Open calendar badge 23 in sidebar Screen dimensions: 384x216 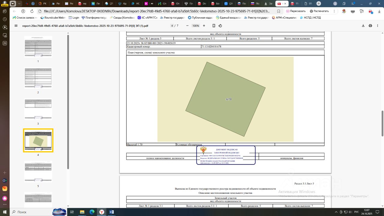tap(4, 43)
